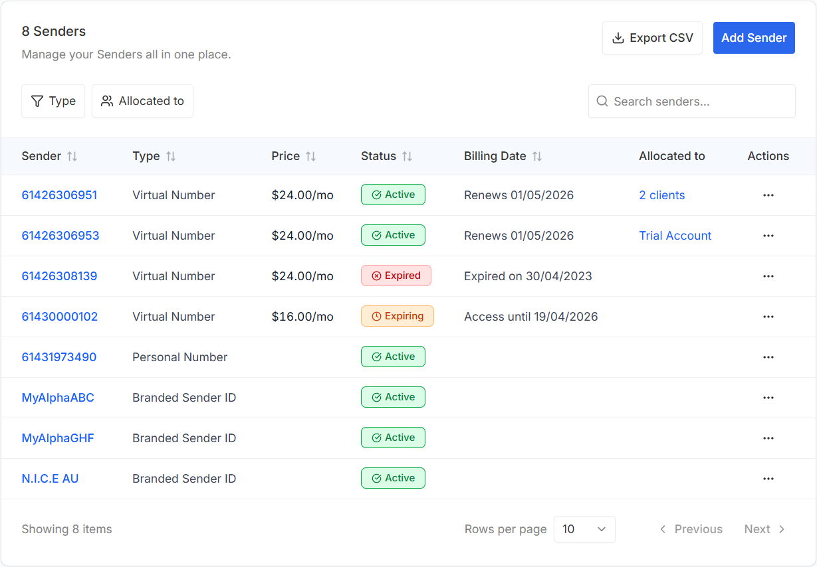Expand the Rows per page dropdown

[x=584, y=529]
